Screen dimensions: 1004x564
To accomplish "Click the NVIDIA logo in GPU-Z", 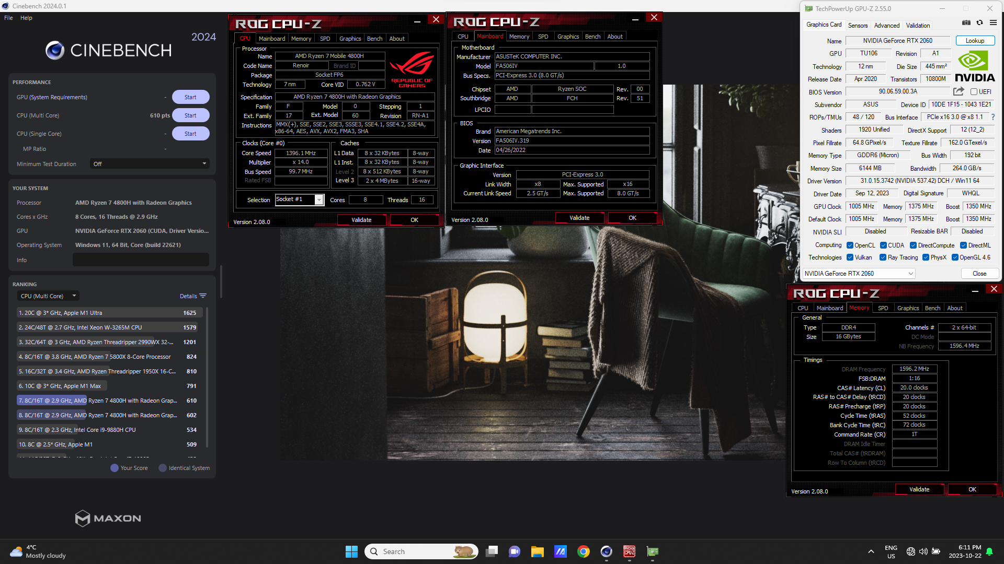I will click(975, 66).
